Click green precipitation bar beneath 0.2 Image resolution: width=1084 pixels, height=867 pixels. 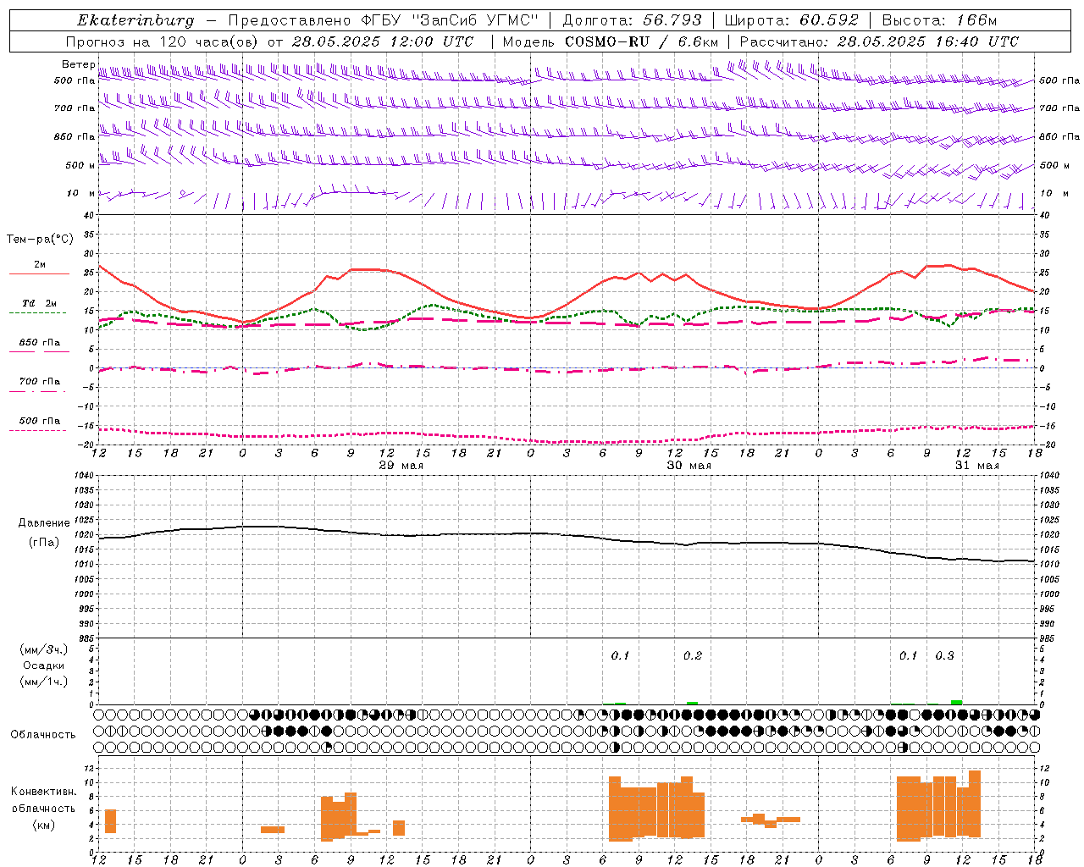click(693, 704)
